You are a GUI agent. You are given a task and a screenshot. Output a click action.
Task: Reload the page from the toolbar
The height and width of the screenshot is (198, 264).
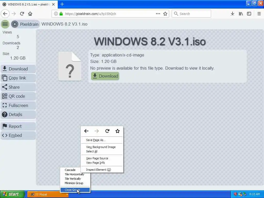pyautogui.click(x=22, y=14)
